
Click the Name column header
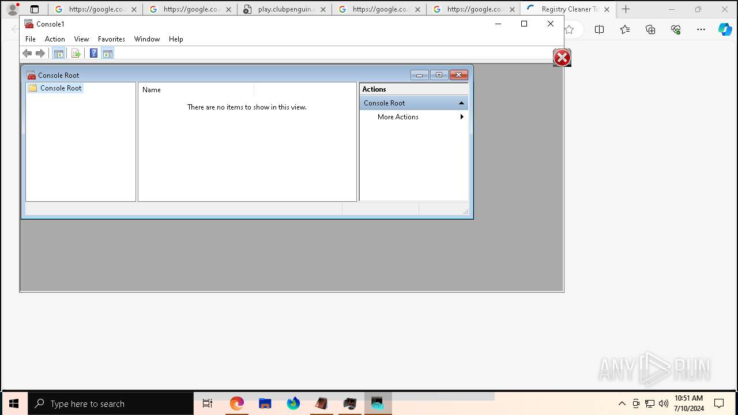point(196,90)
